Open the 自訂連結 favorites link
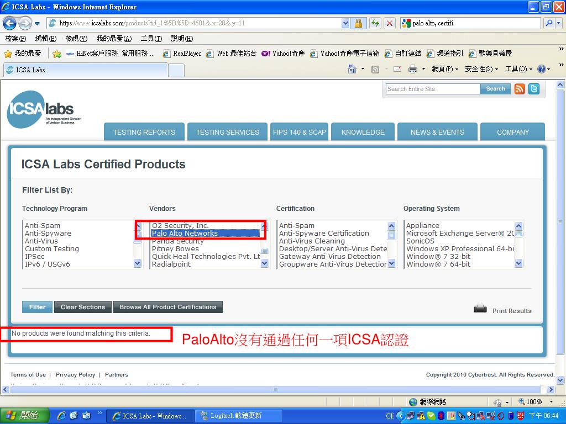Image resolution: width=566 pixels, height=424 pixels. click(x=403, y=54)
